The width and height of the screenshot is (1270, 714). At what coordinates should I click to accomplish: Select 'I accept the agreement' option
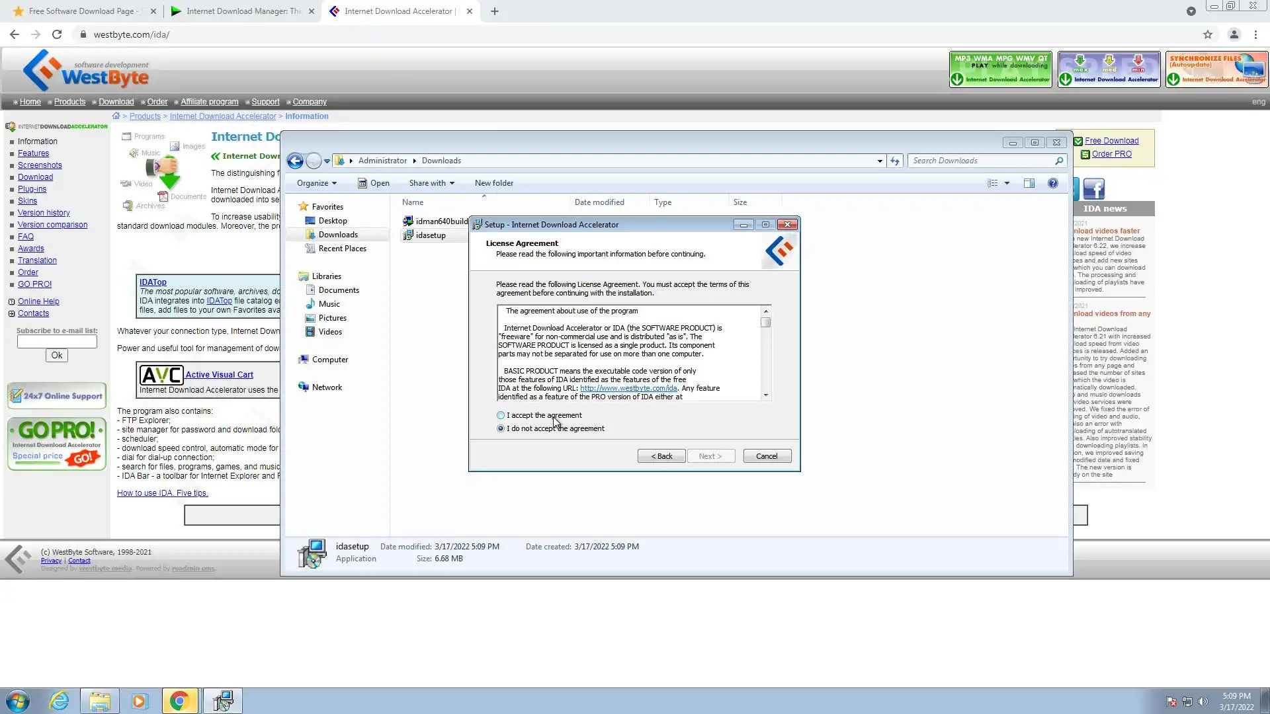point(501,415)
